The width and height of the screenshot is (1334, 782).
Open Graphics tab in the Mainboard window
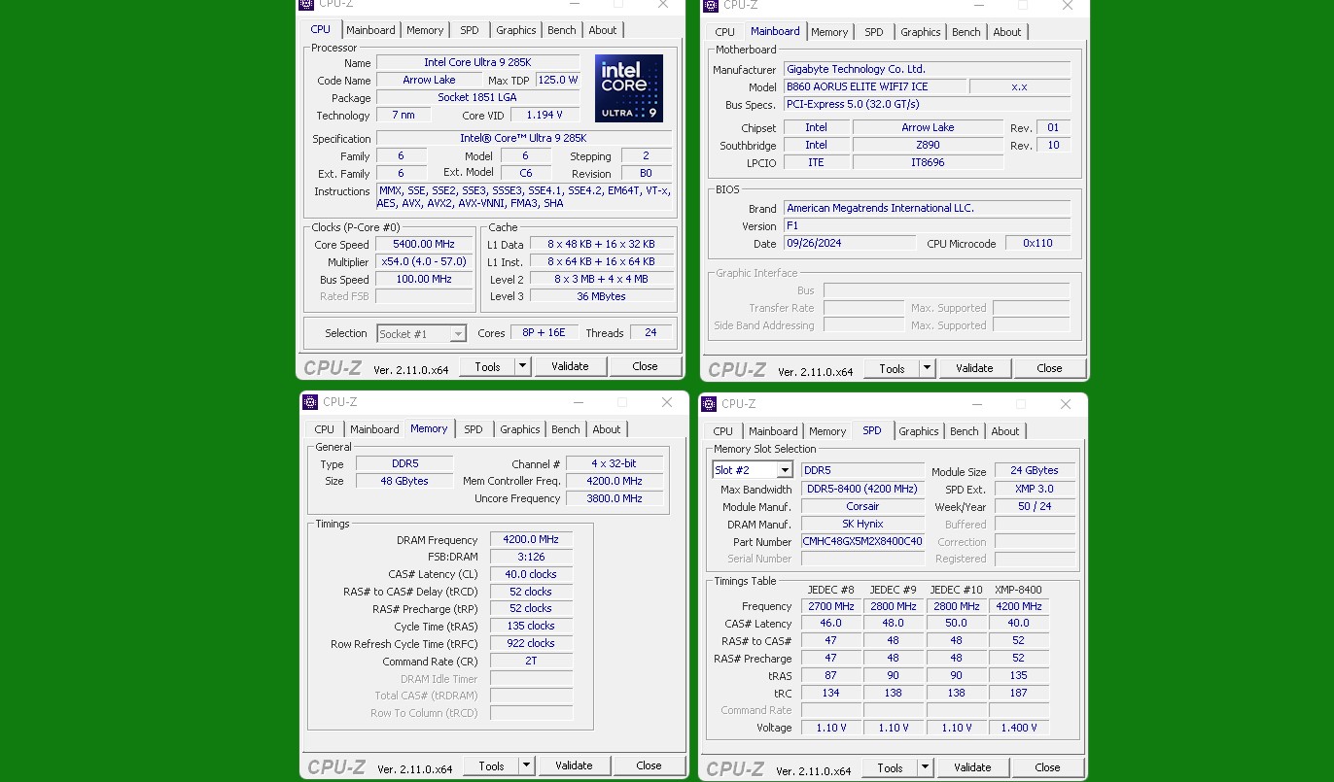(920, 32)
